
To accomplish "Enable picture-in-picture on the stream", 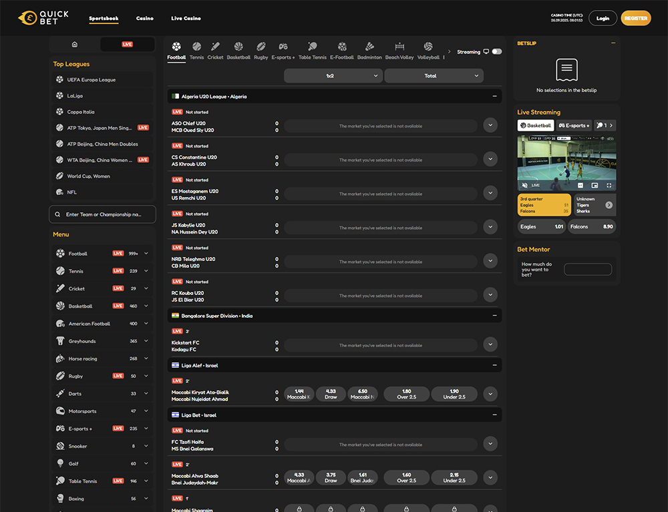I will (x=595, y=185).
